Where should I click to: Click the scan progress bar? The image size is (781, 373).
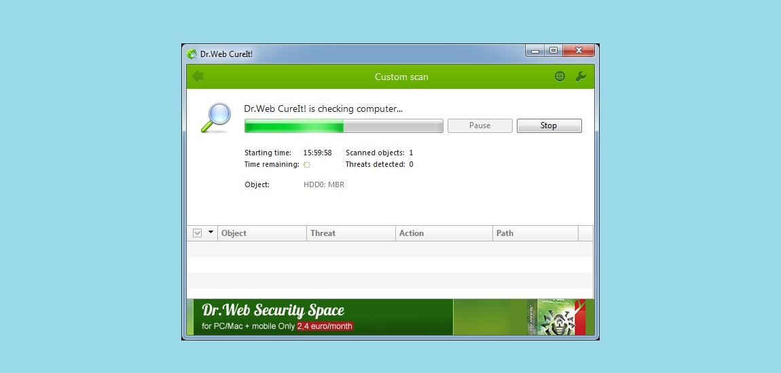click(x=344, y=126)
